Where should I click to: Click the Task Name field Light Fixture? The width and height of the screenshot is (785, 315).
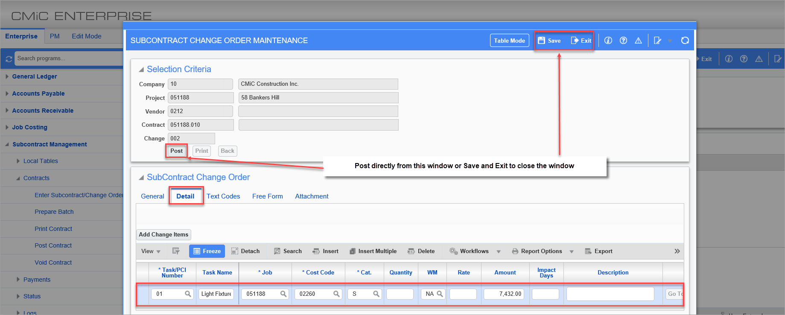216,294
